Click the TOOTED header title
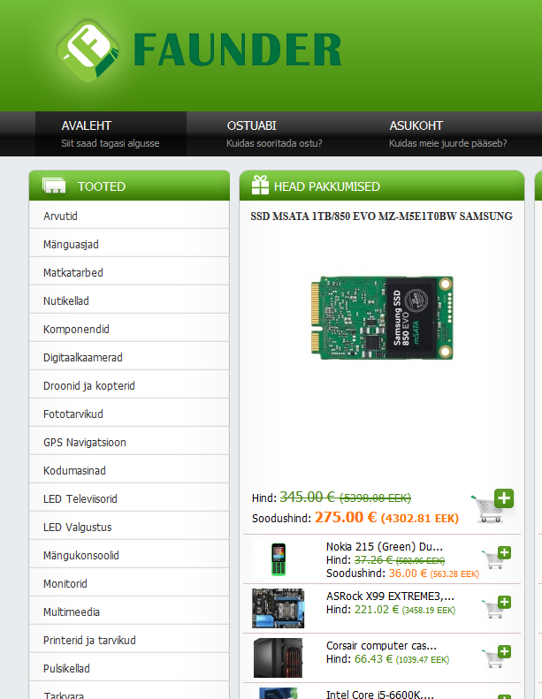 point(102,186)
